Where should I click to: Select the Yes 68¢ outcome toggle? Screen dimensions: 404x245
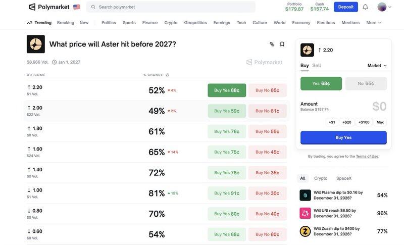[x=321, y=83]
